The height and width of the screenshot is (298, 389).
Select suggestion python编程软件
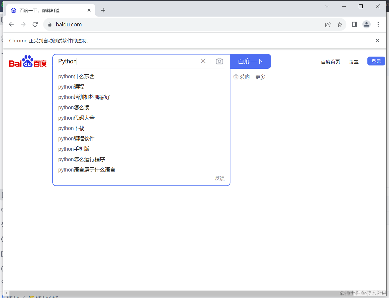click(x=76, y=139)
